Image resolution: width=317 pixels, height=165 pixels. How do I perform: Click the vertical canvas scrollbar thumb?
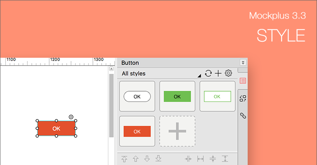pos(111,106)
